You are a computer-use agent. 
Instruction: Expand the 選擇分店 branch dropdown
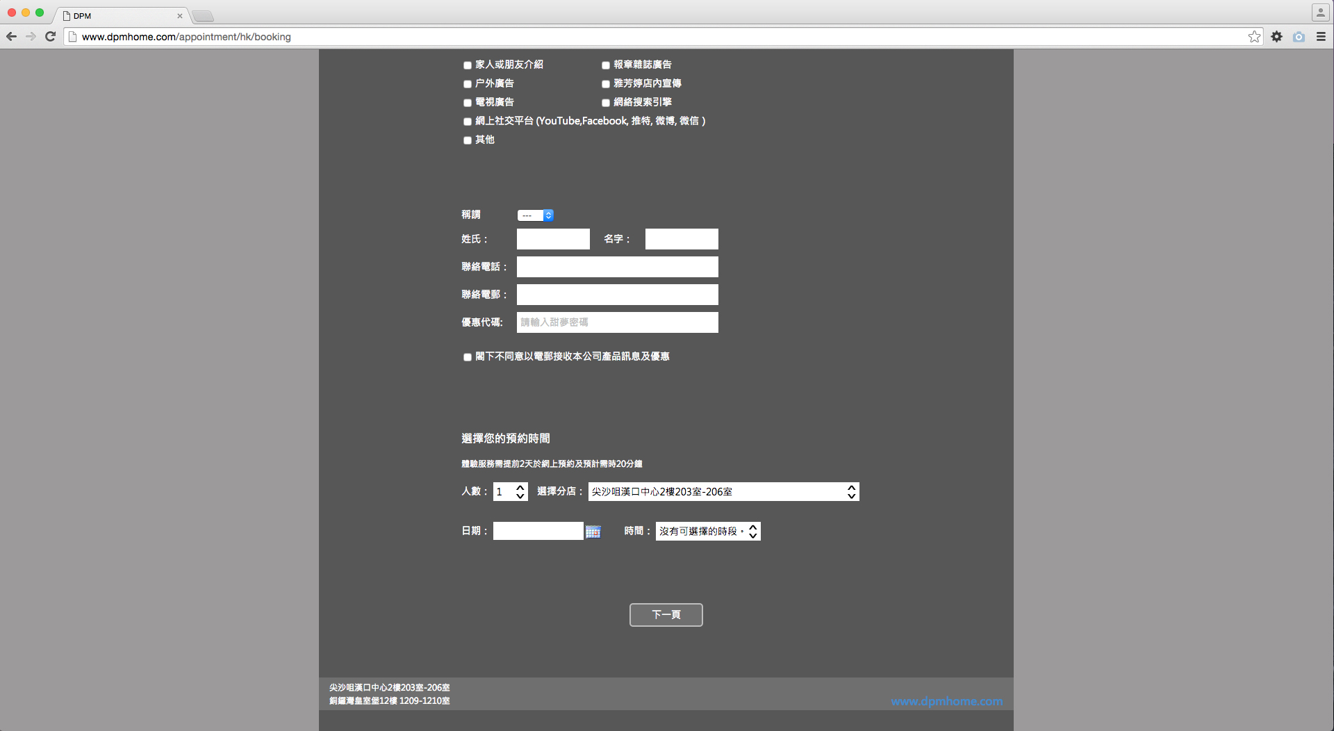coord(723,492)
